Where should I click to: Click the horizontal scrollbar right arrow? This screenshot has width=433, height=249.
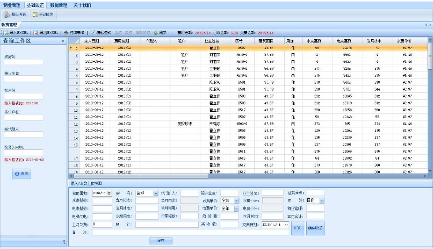tap(425, 176)
